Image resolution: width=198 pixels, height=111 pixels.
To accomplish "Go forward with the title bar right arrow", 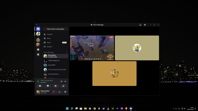I will (x=39, y=25).
